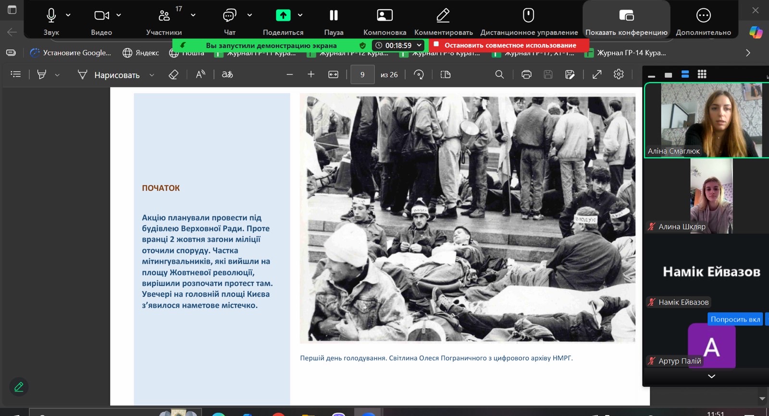769x416 pixels.
Task: Open the Чат panel
Action: pos(229,20)
